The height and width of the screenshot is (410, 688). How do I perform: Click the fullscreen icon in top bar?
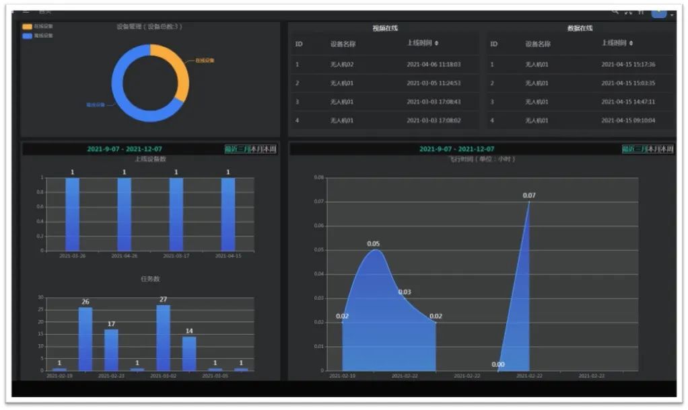point(628,11)
